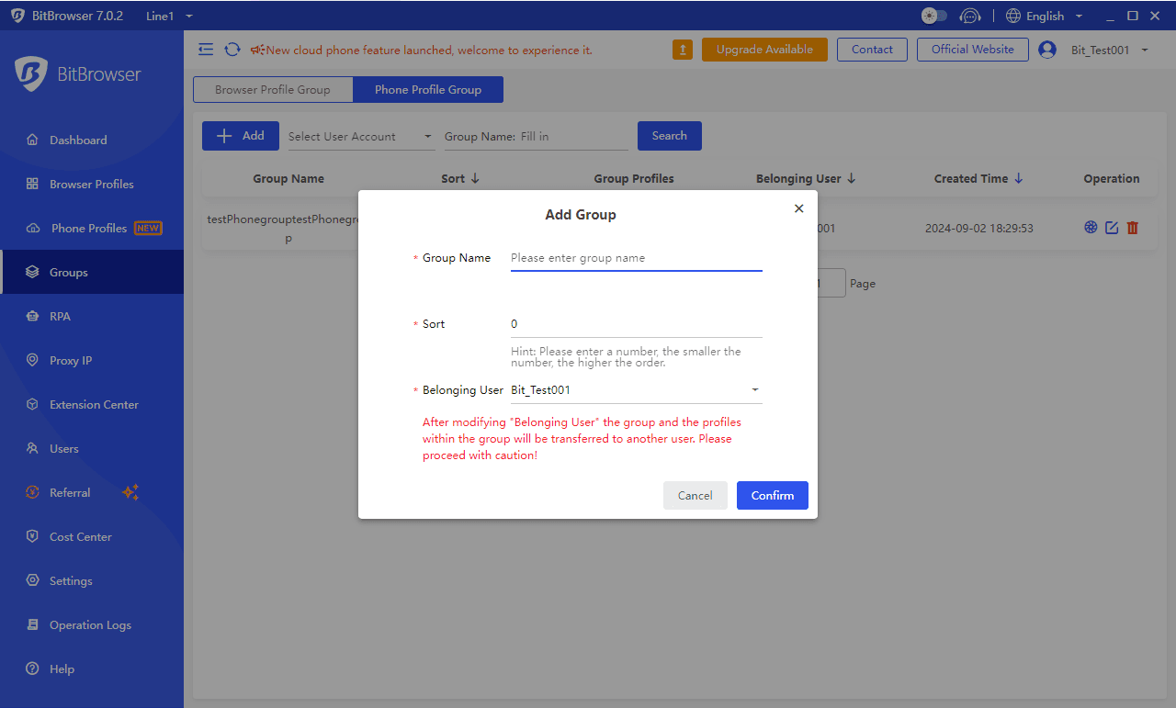The image size is (1176, 708).
Task: Open RPA in the sidebar
Action: click(x=60, y=316)
